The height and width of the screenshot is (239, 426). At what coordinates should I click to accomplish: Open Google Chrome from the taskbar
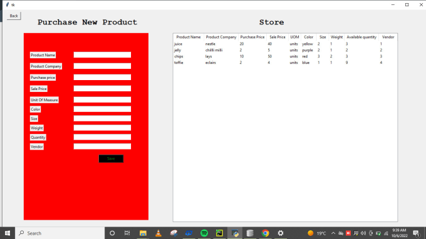coord(265,233)
